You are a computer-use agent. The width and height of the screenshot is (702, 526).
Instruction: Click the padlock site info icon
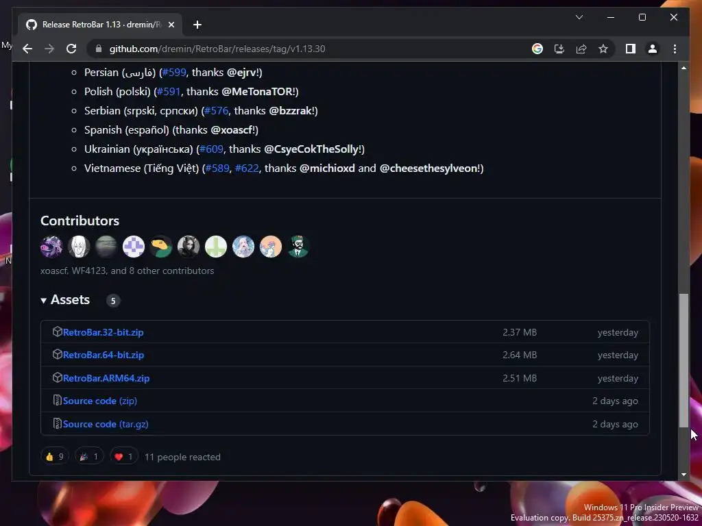coord(99,49)
